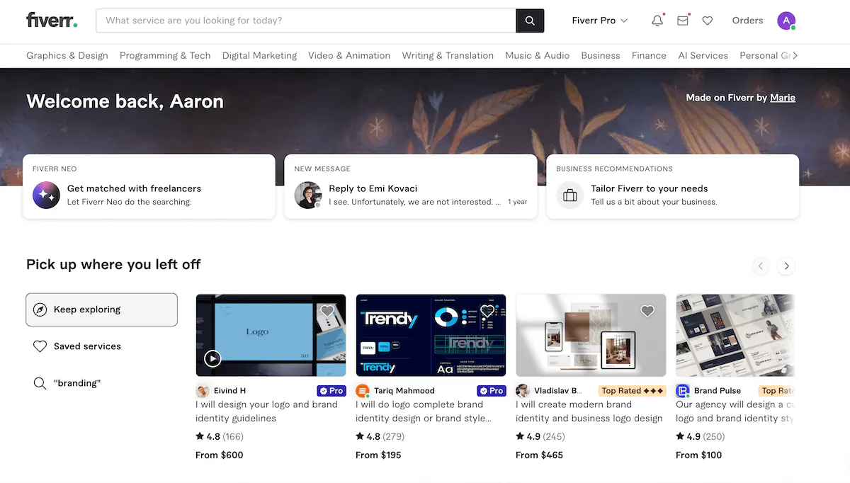Click the "Pick up where you left off" heading

[113, 265]
